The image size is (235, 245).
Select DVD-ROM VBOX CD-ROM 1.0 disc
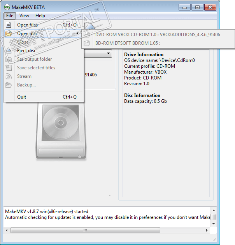pos(158,35)
